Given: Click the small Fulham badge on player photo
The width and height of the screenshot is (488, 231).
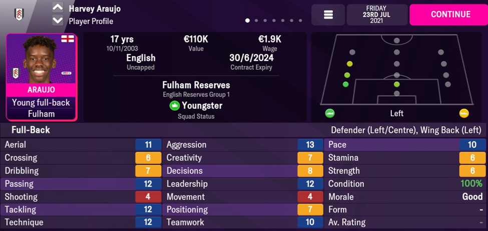Looking at the screenshot, I should (16, 73).
